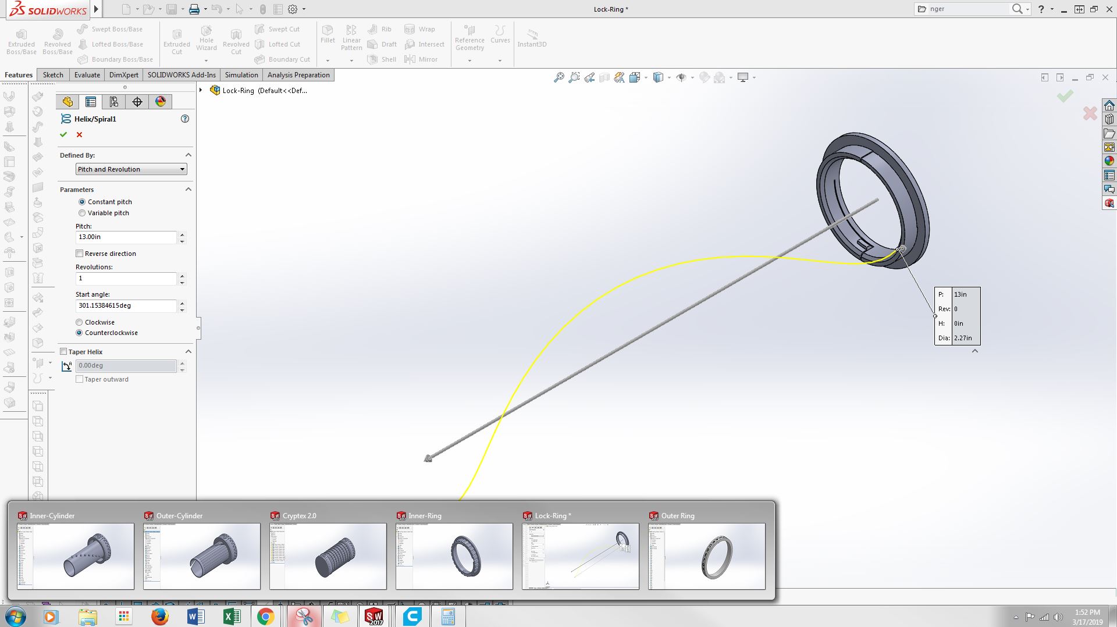Open the View Orientation cube icon
1117x627 pixels.
[635, 77]
